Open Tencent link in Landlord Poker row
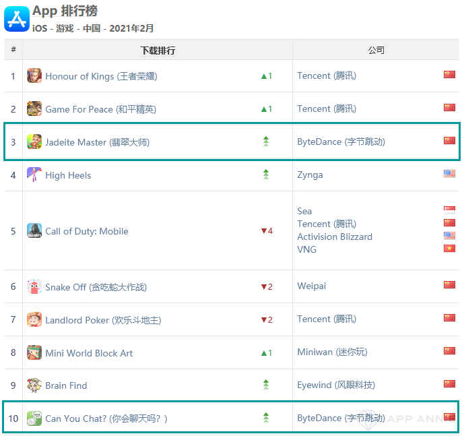The image size is (462, 436). [x=327, y=319]
